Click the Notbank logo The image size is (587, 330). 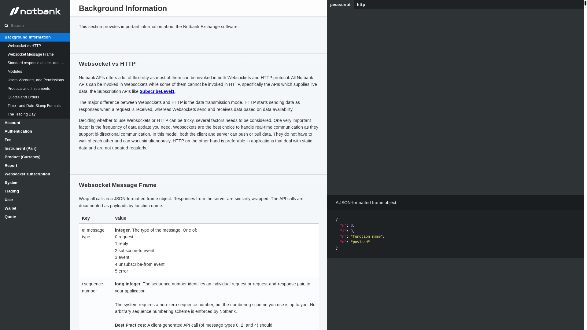click(35, 11)
